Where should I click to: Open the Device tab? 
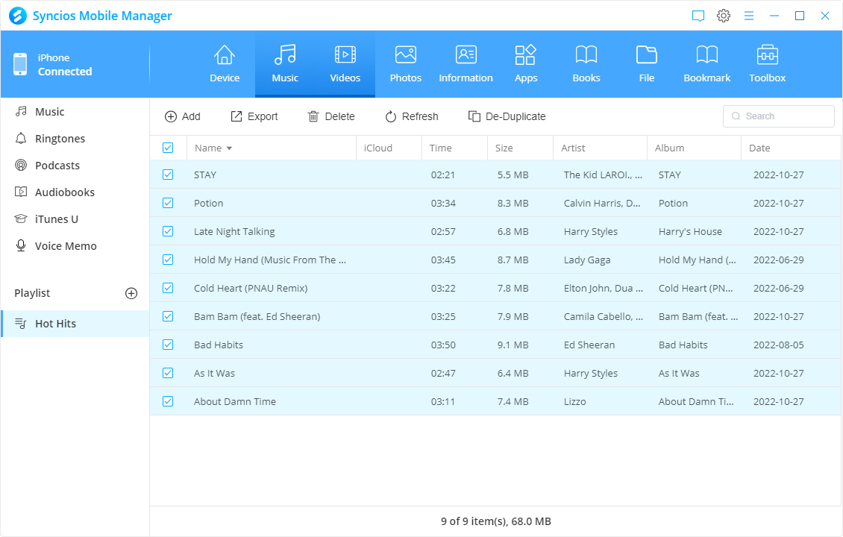coord(225,64)
